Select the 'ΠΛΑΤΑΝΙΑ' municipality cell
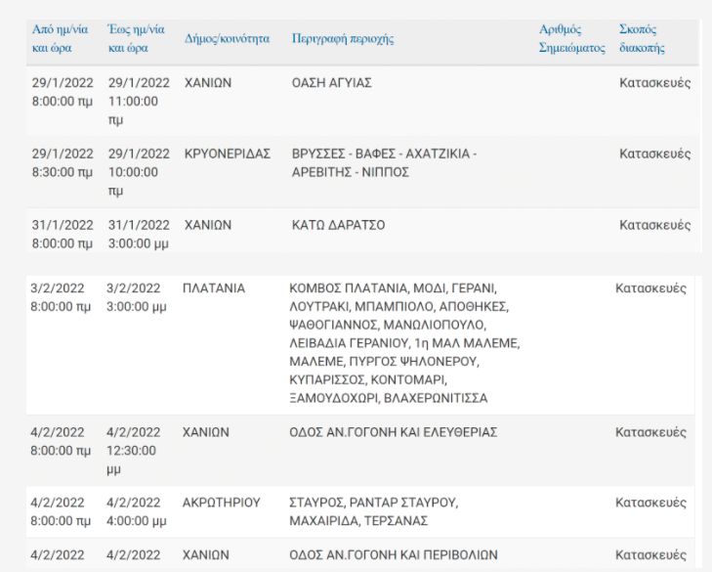This screenshot has width=712, height=572. (214, 288)
